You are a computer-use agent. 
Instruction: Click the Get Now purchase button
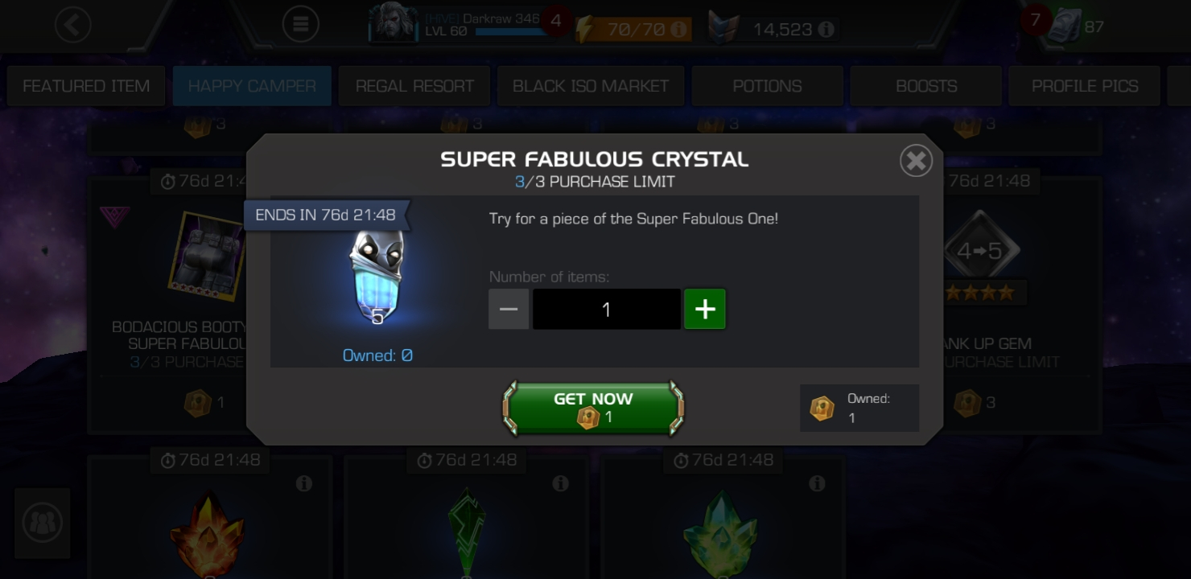[x=593, y=409]
